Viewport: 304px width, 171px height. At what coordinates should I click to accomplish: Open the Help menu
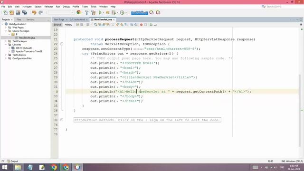[113, 7]
